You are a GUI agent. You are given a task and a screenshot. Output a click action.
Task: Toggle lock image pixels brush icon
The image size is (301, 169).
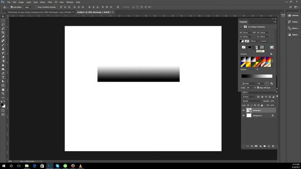coord(252,105)
